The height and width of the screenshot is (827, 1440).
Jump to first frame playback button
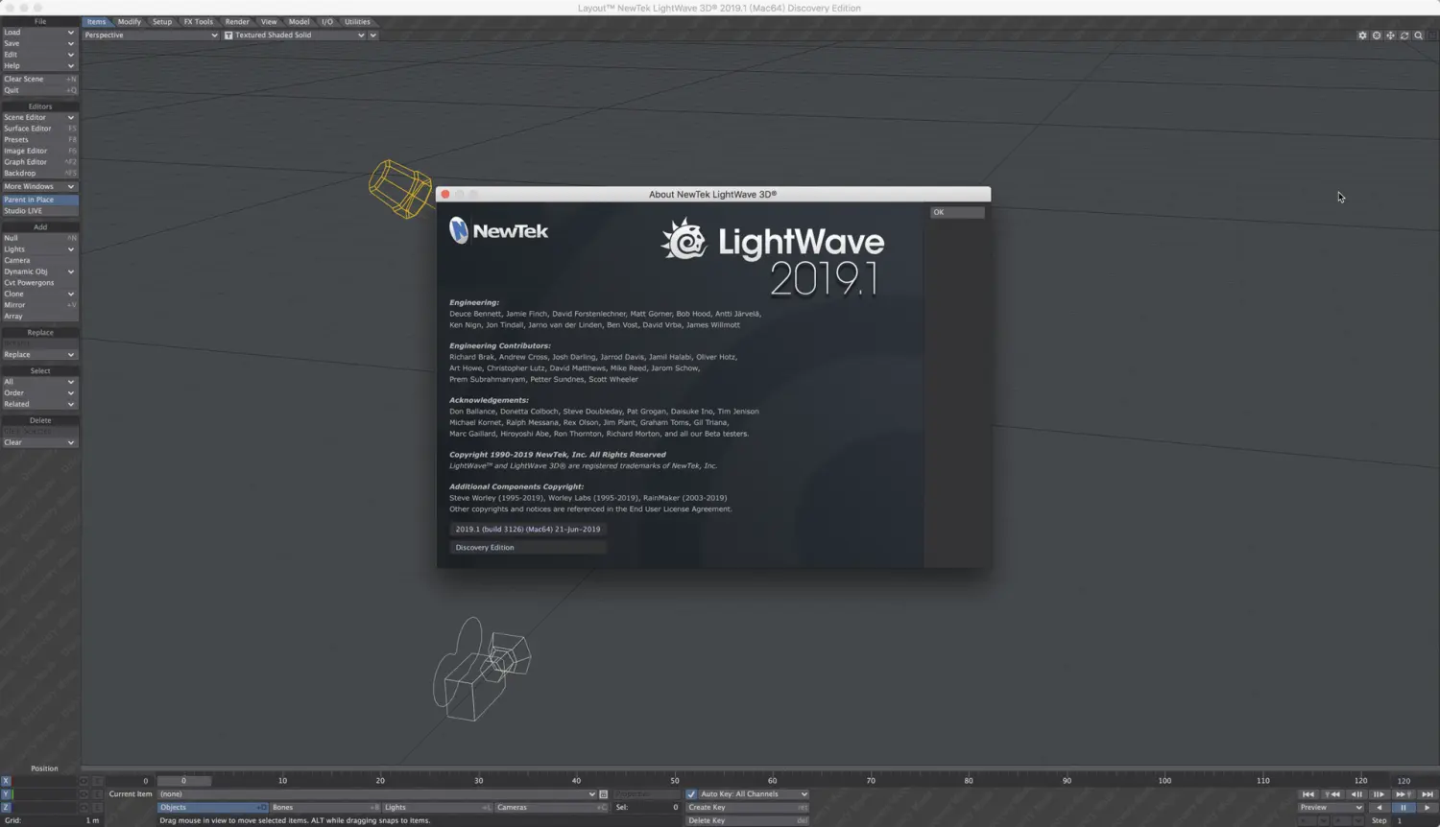coord(1308,794)
